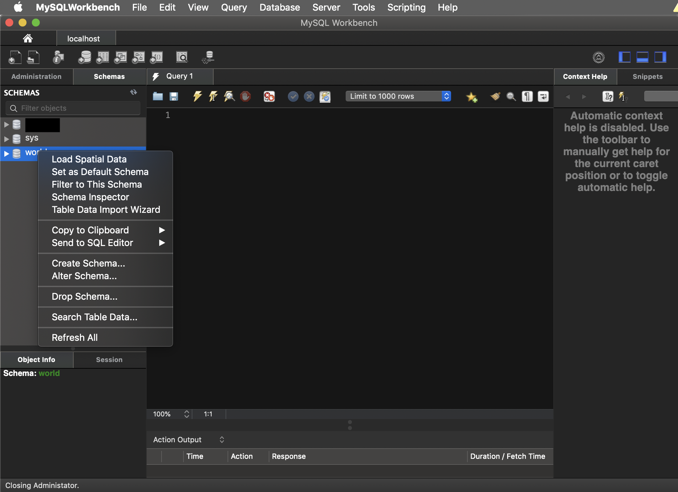This screenshot has height=492, width=678.
Task: Open the Limit to 1000 rows dropdown
Action: [x=398, y=96]
